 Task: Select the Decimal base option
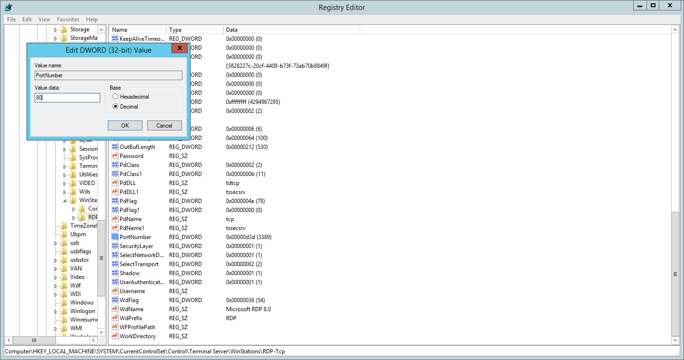coord(115,107)
